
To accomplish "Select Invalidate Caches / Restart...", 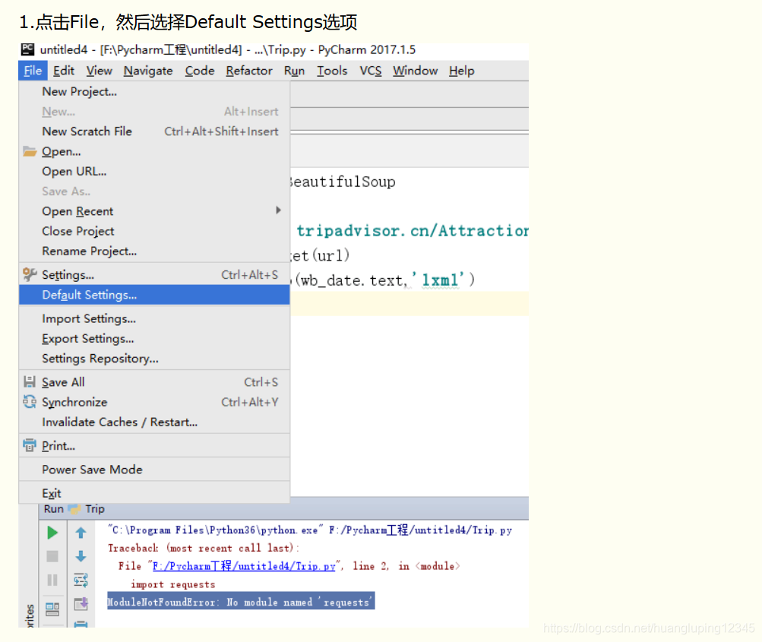I will 154,422.
